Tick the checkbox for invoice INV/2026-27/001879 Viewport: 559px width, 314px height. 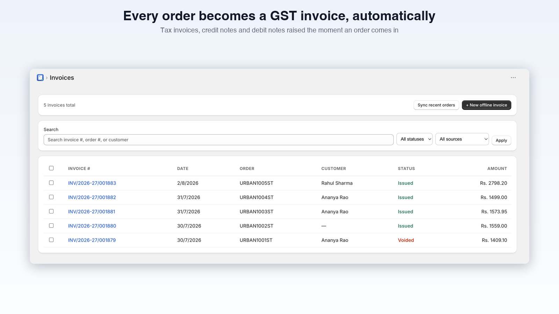[51, 240]
